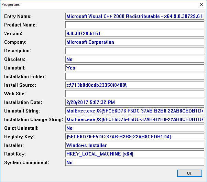Click the 'Version:' label
Viewport: 207px width, 182px height.
(x=13, y=33)
